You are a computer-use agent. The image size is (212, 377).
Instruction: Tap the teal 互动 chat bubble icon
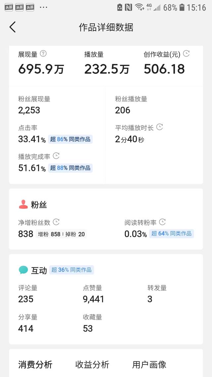point(23,270)
